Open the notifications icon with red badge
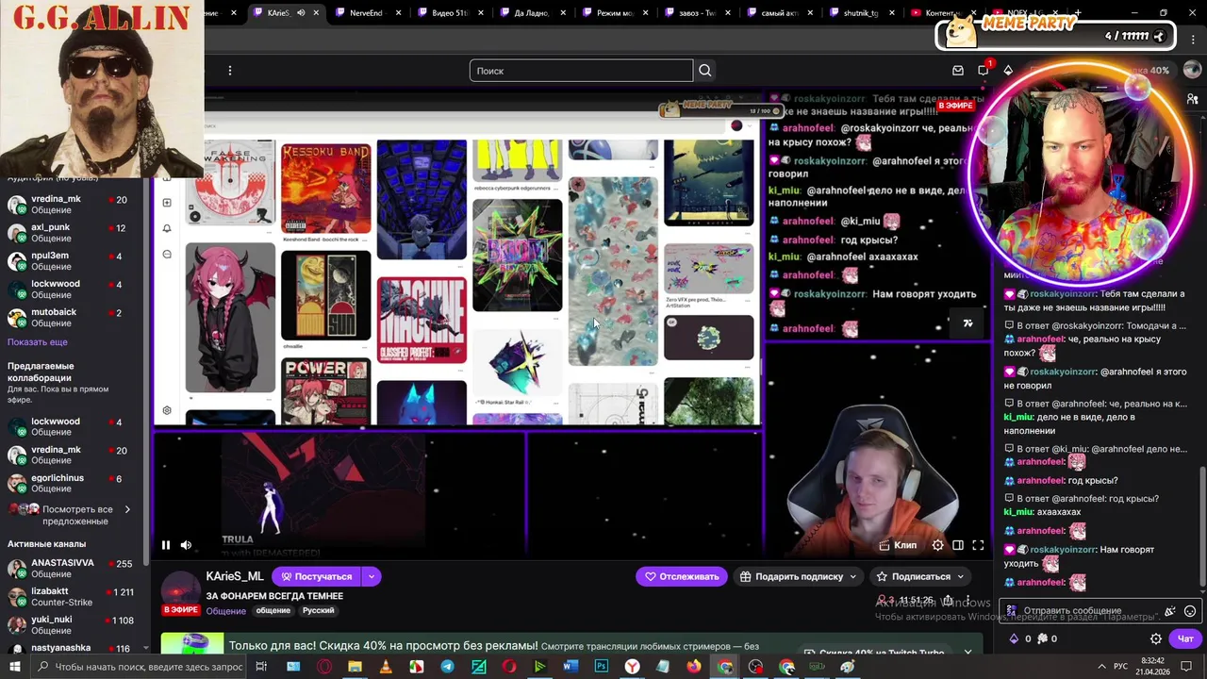 (x=984, y=71)
